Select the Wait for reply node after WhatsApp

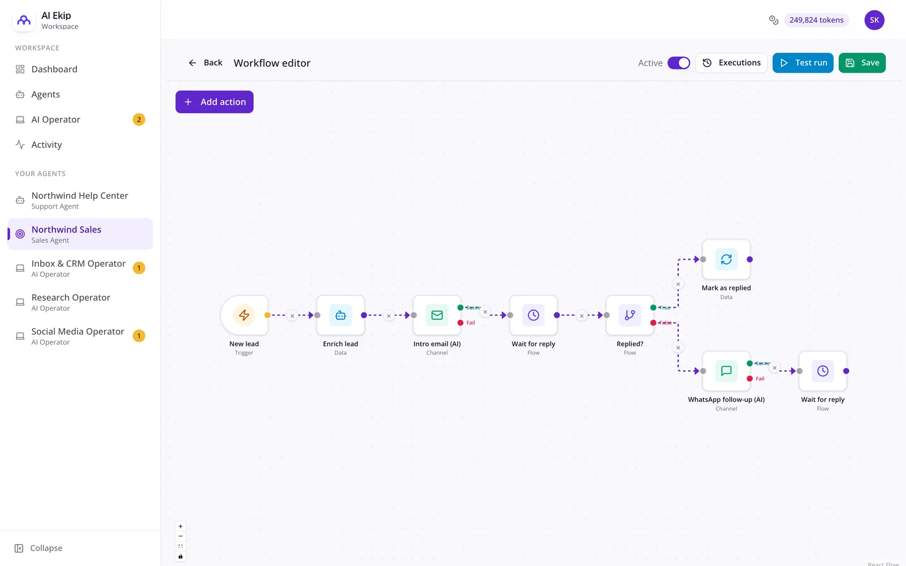[823, 371]
